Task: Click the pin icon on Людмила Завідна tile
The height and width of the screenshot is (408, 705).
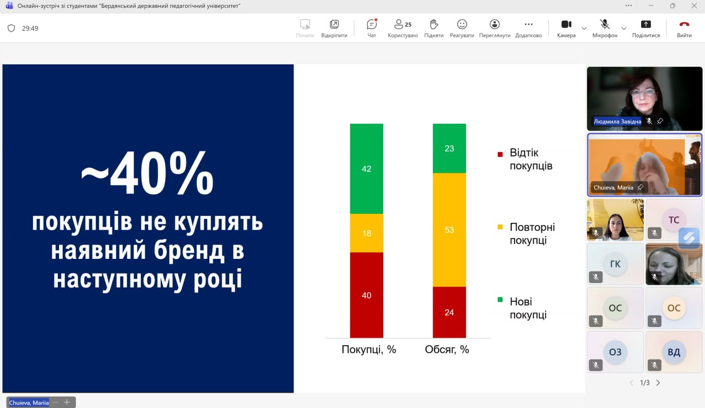Action: point(660,121)
